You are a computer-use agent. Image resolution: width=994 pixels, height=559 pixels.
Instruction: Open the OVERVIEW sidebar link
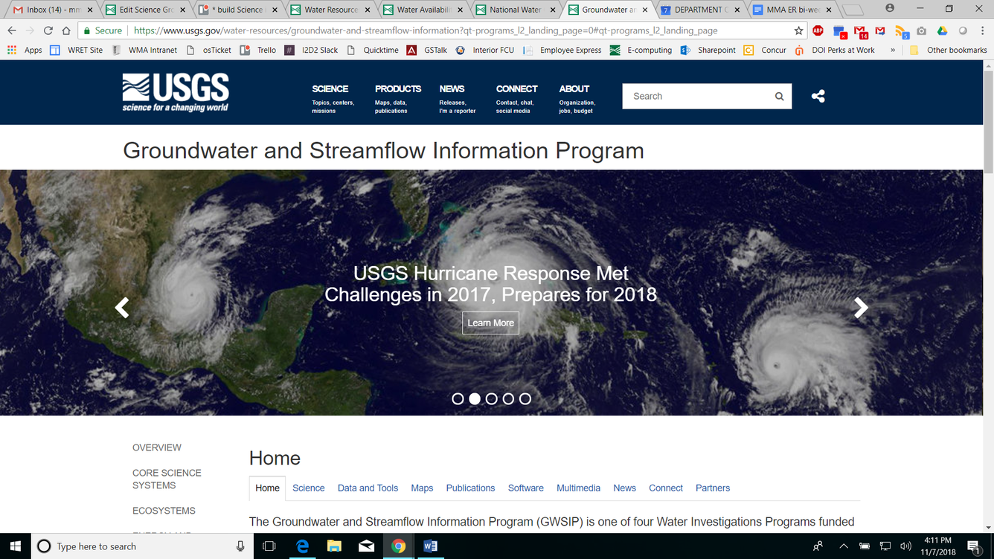click(157, 447)
